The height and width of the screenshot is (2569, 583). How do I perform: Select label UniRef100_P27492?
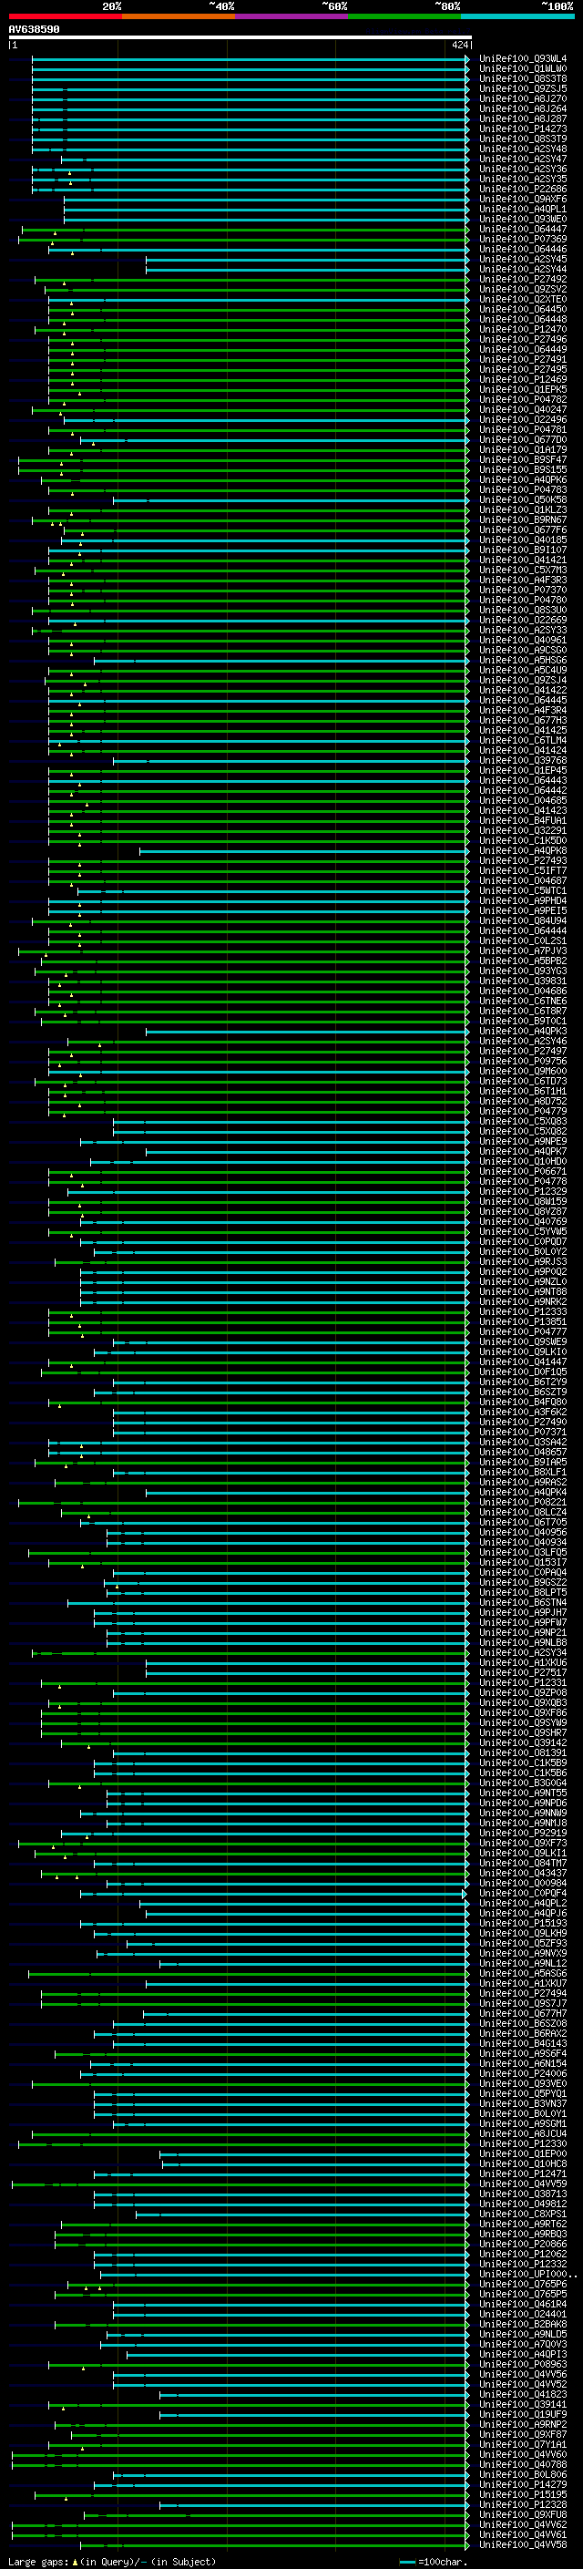point(523,279)
